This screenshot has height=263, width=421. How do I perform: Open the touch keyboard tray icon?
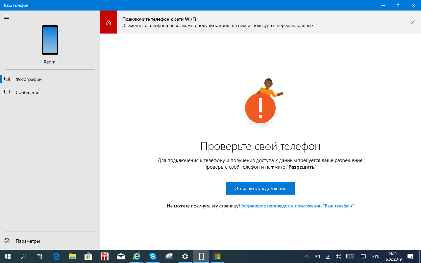click(x=350, y=256)
